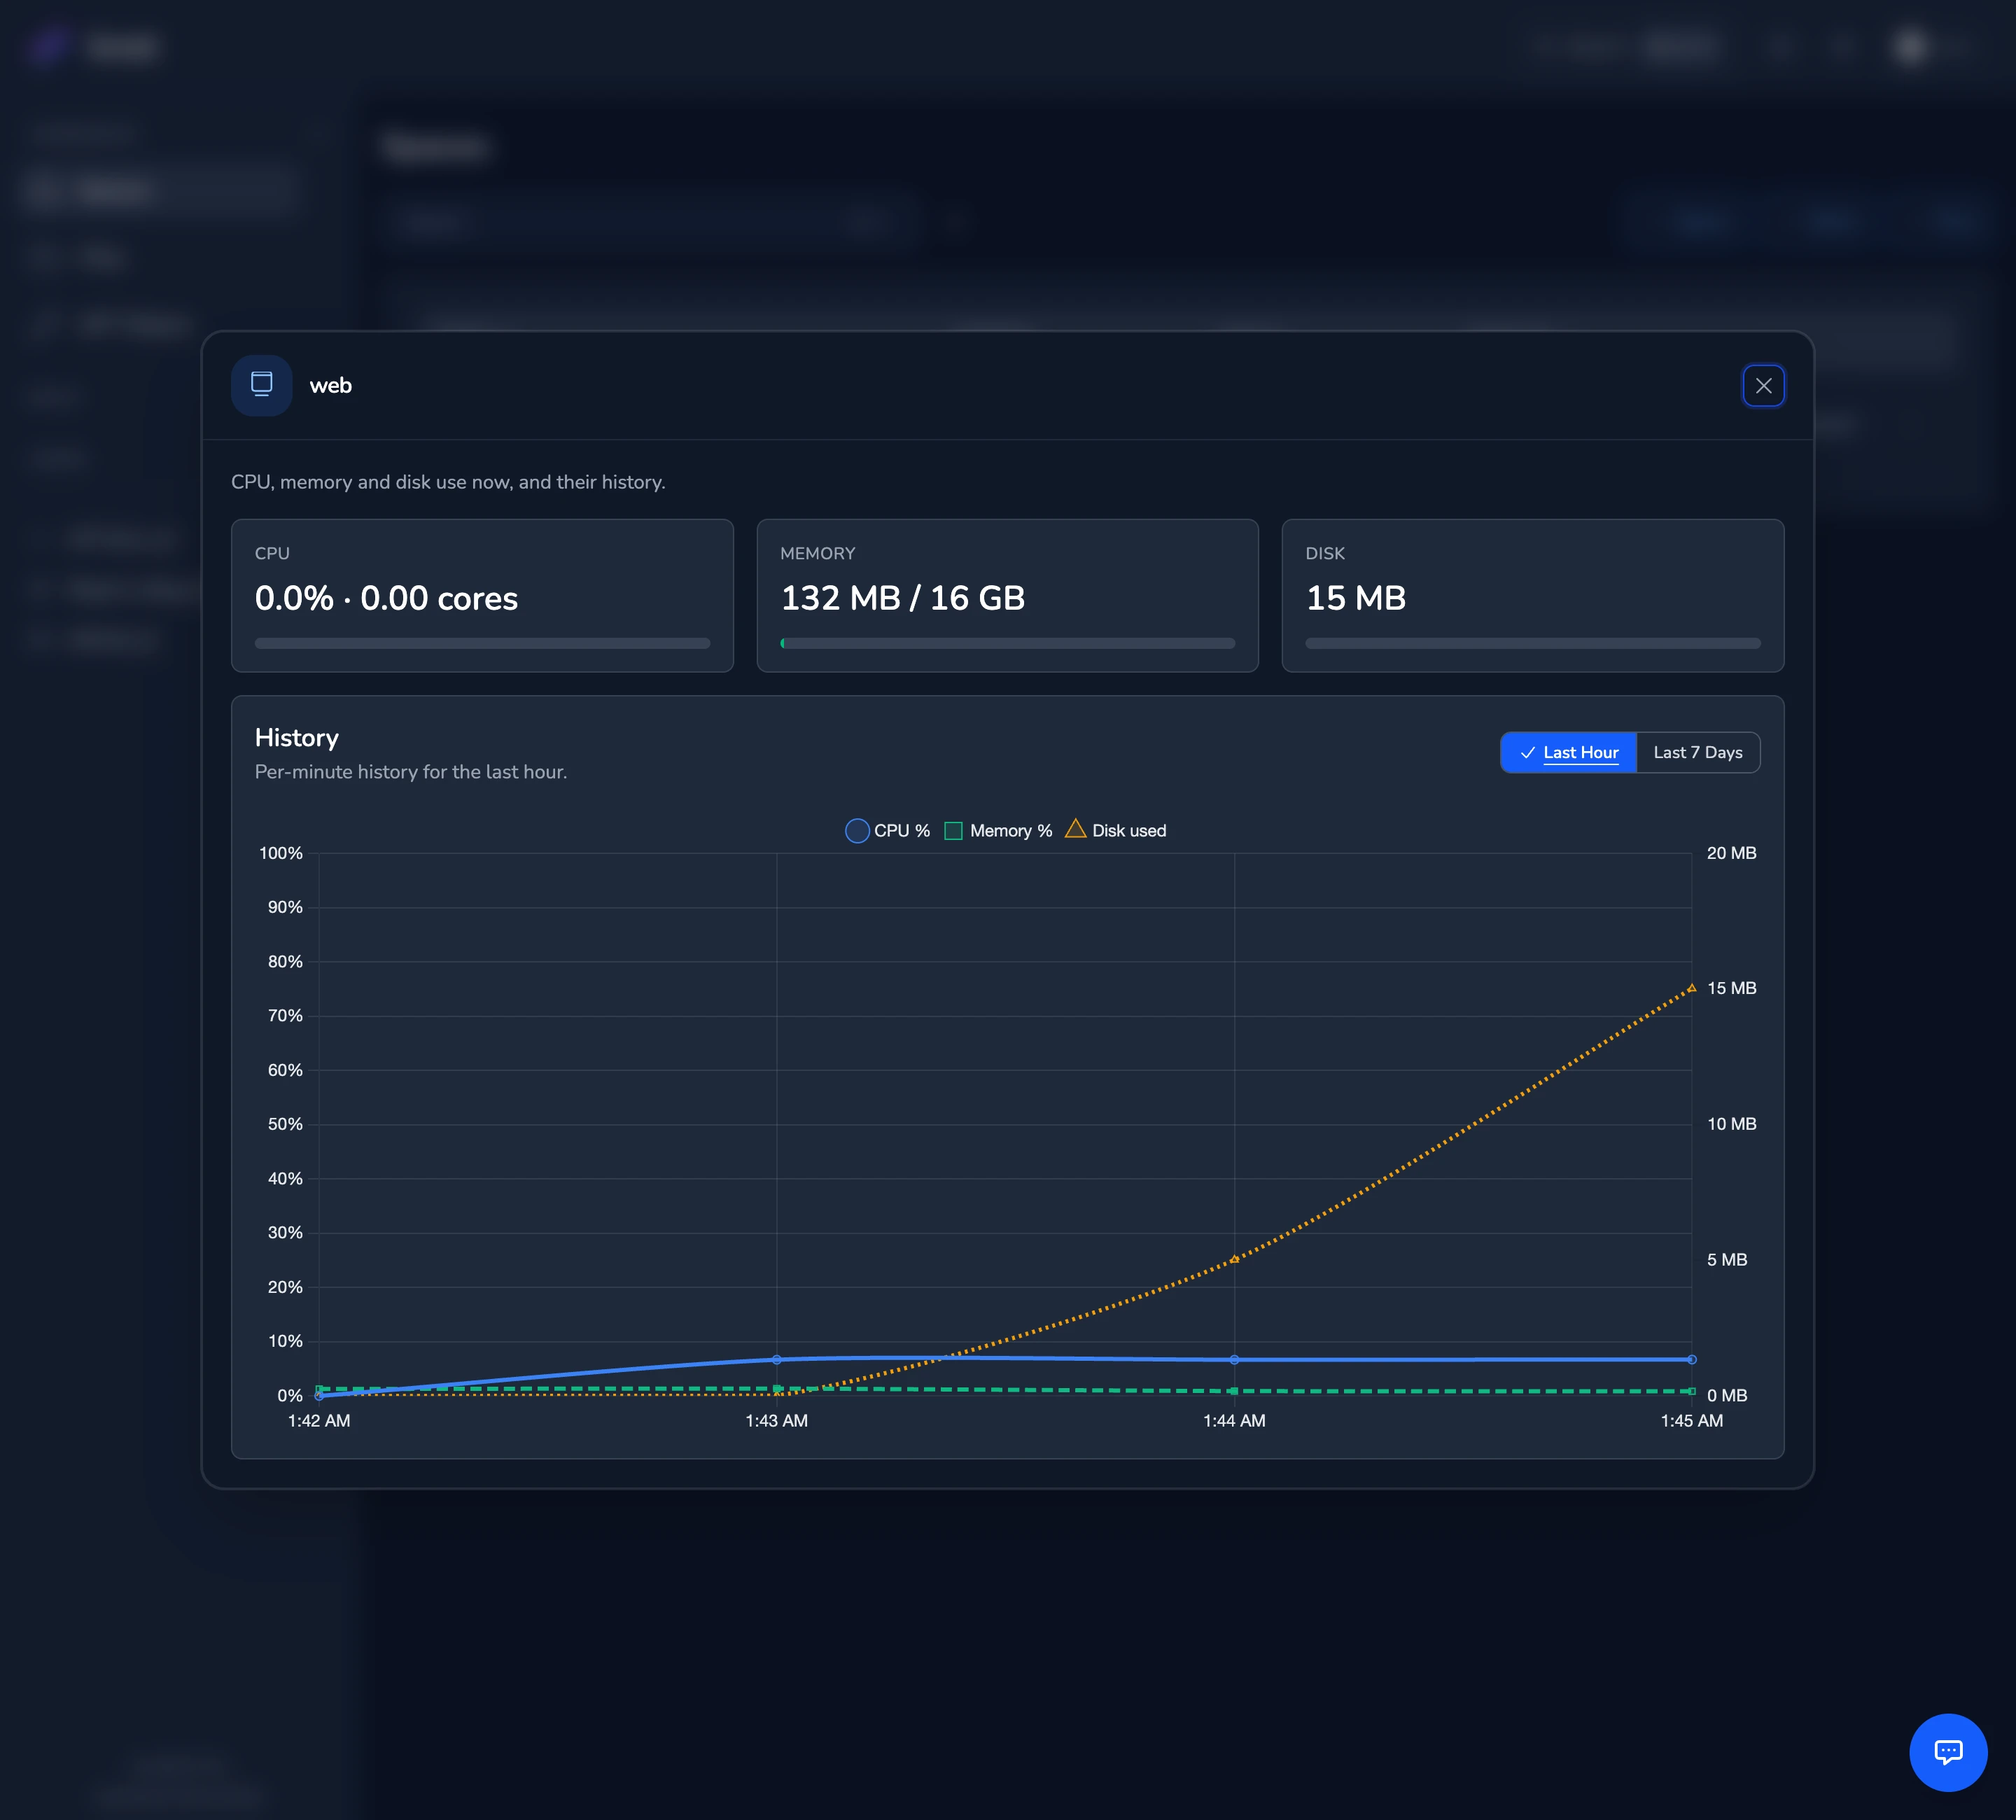
Task: Click the History heading
Action: [297, 738]
